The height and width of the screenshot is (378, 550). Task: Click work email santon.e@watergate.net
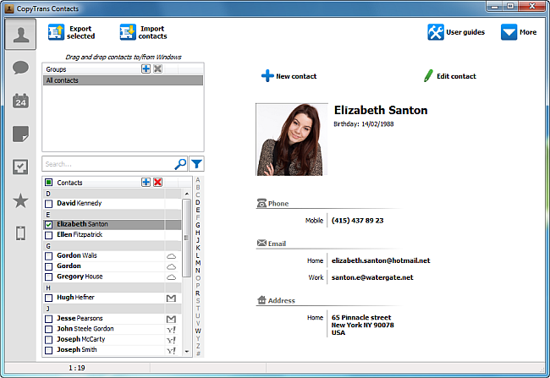click(372, 277)
